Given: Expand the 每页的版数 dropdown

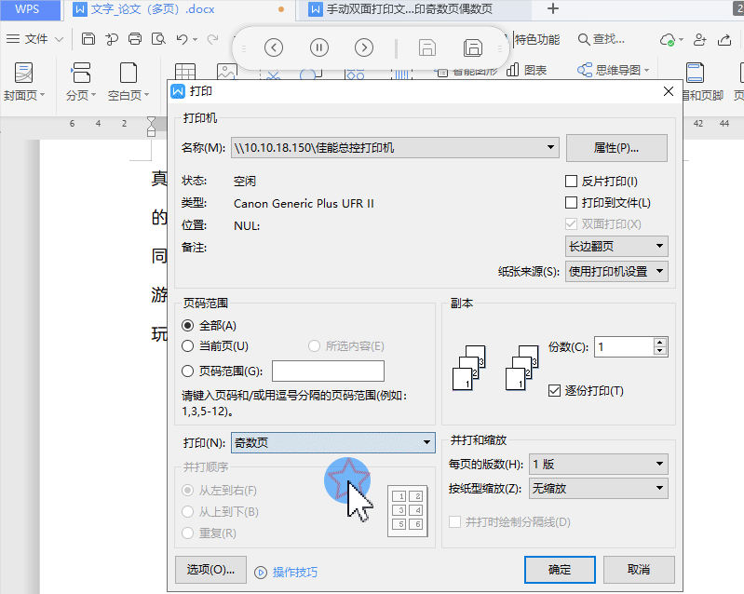Looking at the screenshot, I should point(659,464).
